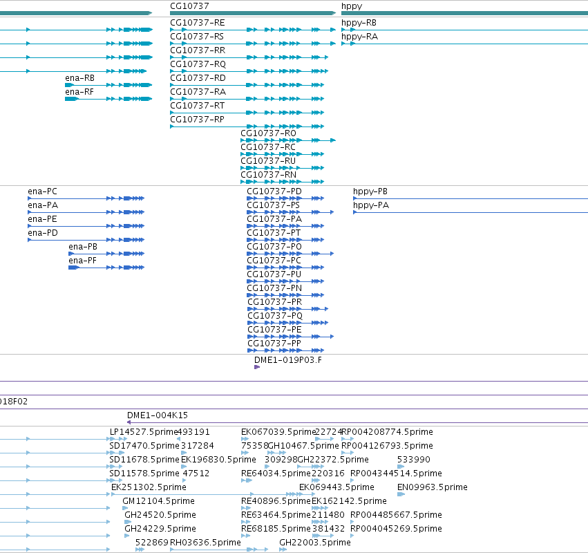Screen dimensions: 588x553
Task: Select EST SD11678.5prime
Action: pyautogui.click(x=144, y=460)
